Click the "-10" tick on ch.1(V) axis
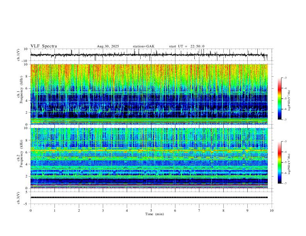Screen dimensions: 306x236 24,61
